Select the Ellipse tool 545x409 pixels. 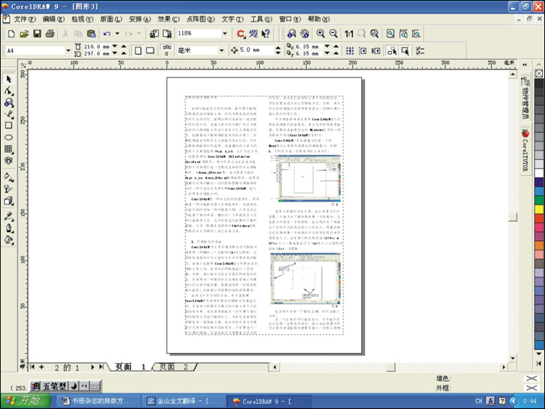9,137
